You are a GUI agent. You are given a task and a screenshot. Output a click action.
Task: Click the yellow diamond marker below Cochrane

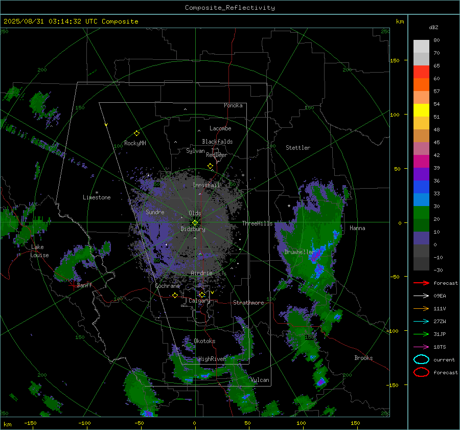tap(175, 296)
